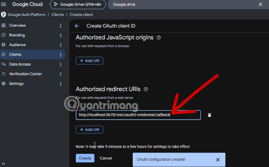This screenshot has height=167, width=269.
Task: Open the three-dot menu next to Verification Center
Action: tap(61, 74)
